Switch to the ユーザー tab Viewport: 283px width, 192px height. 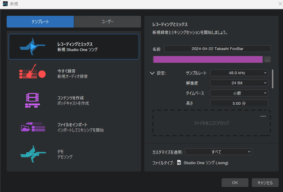(108, 22)
